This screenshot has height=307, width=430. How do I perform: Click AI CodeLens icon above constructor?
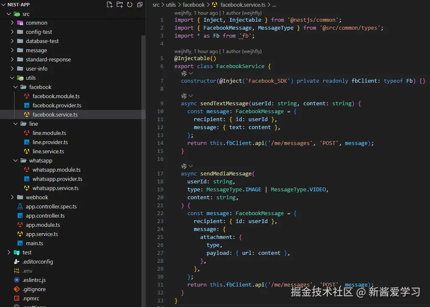(x=184, y=74)
